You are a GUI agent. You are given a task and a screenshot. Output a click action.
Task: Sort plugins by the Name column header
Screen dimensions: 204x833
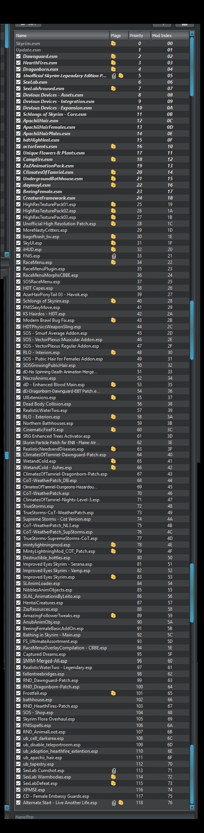click(x=62, y=36)
